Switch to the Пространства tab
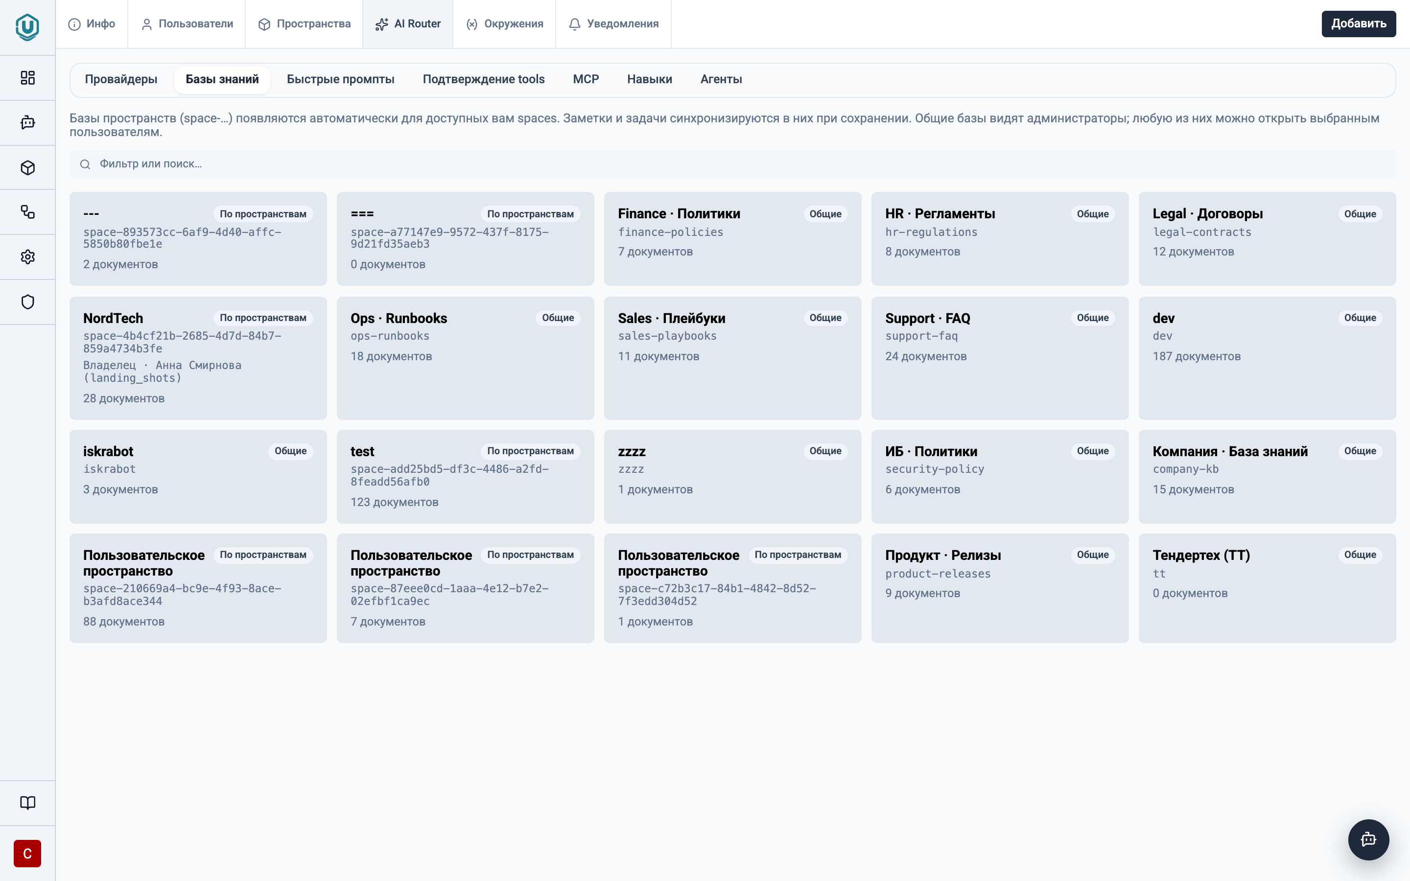 point(304,24)
